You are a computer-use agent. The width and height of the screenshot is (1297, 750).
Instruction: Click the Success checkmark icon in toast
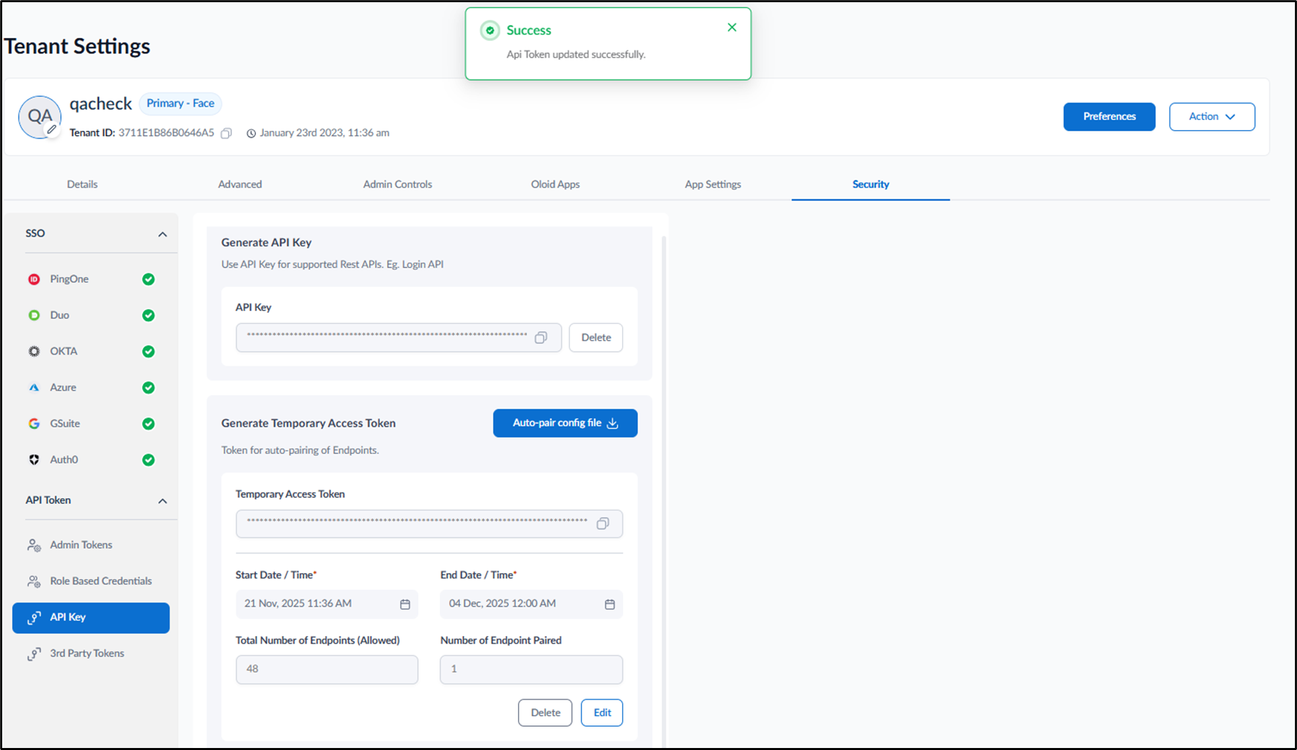[490, 31]
